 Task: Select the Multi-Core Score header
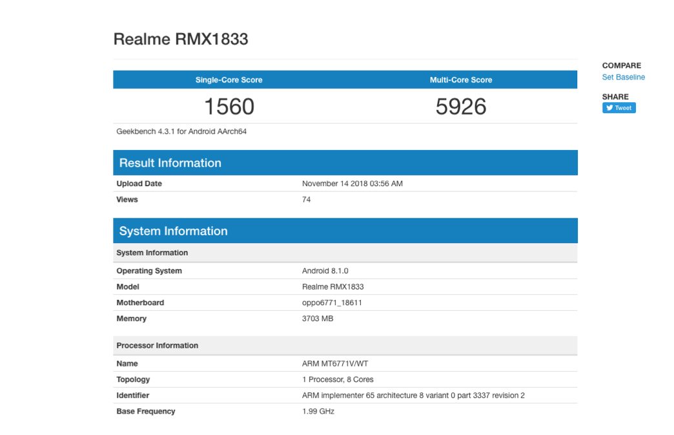(x=460, y=80)
